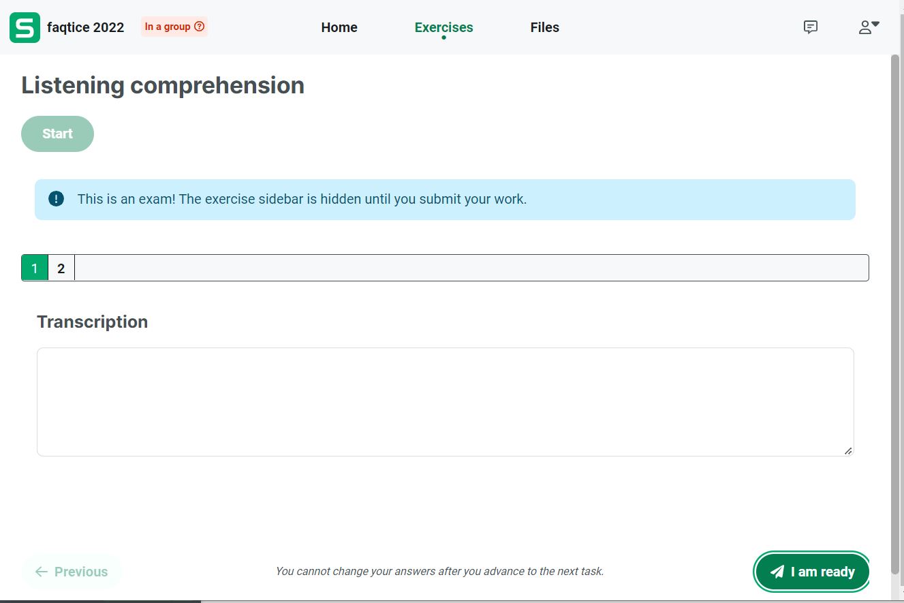This screenshot has width=904, height=603.
Task: Click the exam notice banner text
Action: click(302, 200)
